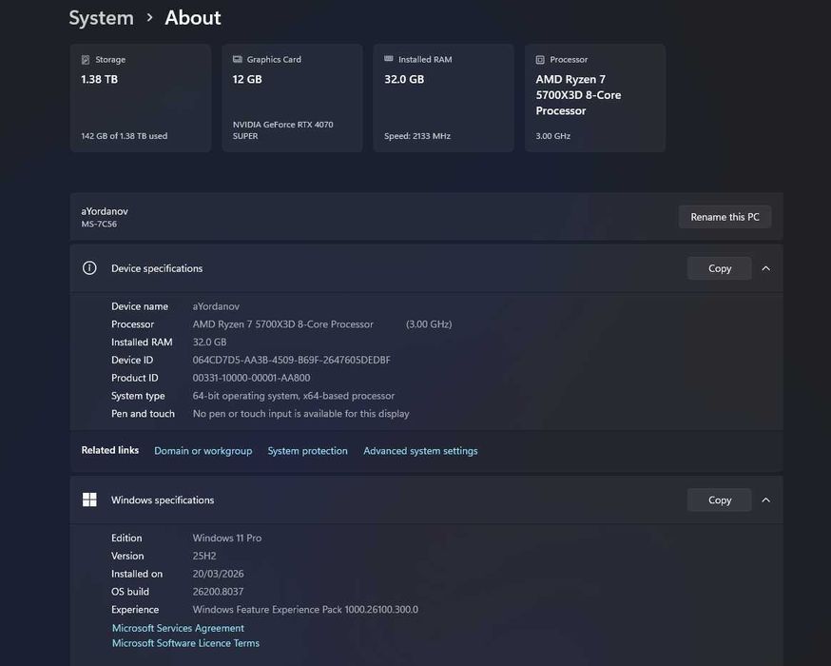Click the Device specifications header label
This screenshot has width=831, height=666.
tap(157, 268)
